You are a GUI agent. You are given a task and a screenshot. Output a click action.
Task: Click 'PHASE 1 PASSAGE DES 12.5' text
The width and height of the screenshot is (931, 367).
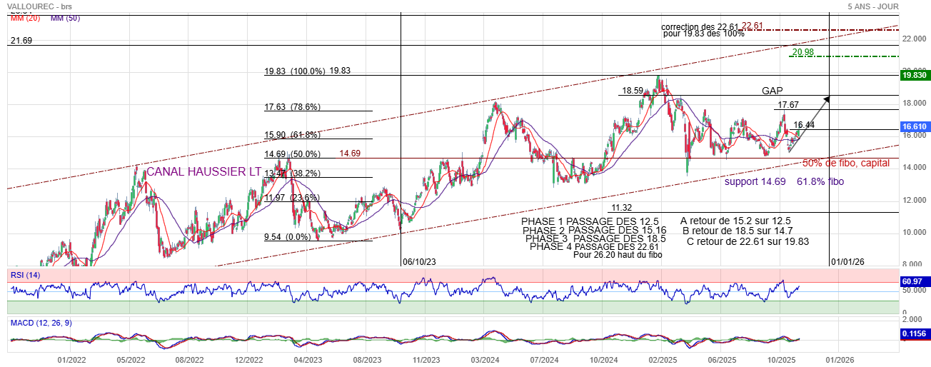point(590,221)
